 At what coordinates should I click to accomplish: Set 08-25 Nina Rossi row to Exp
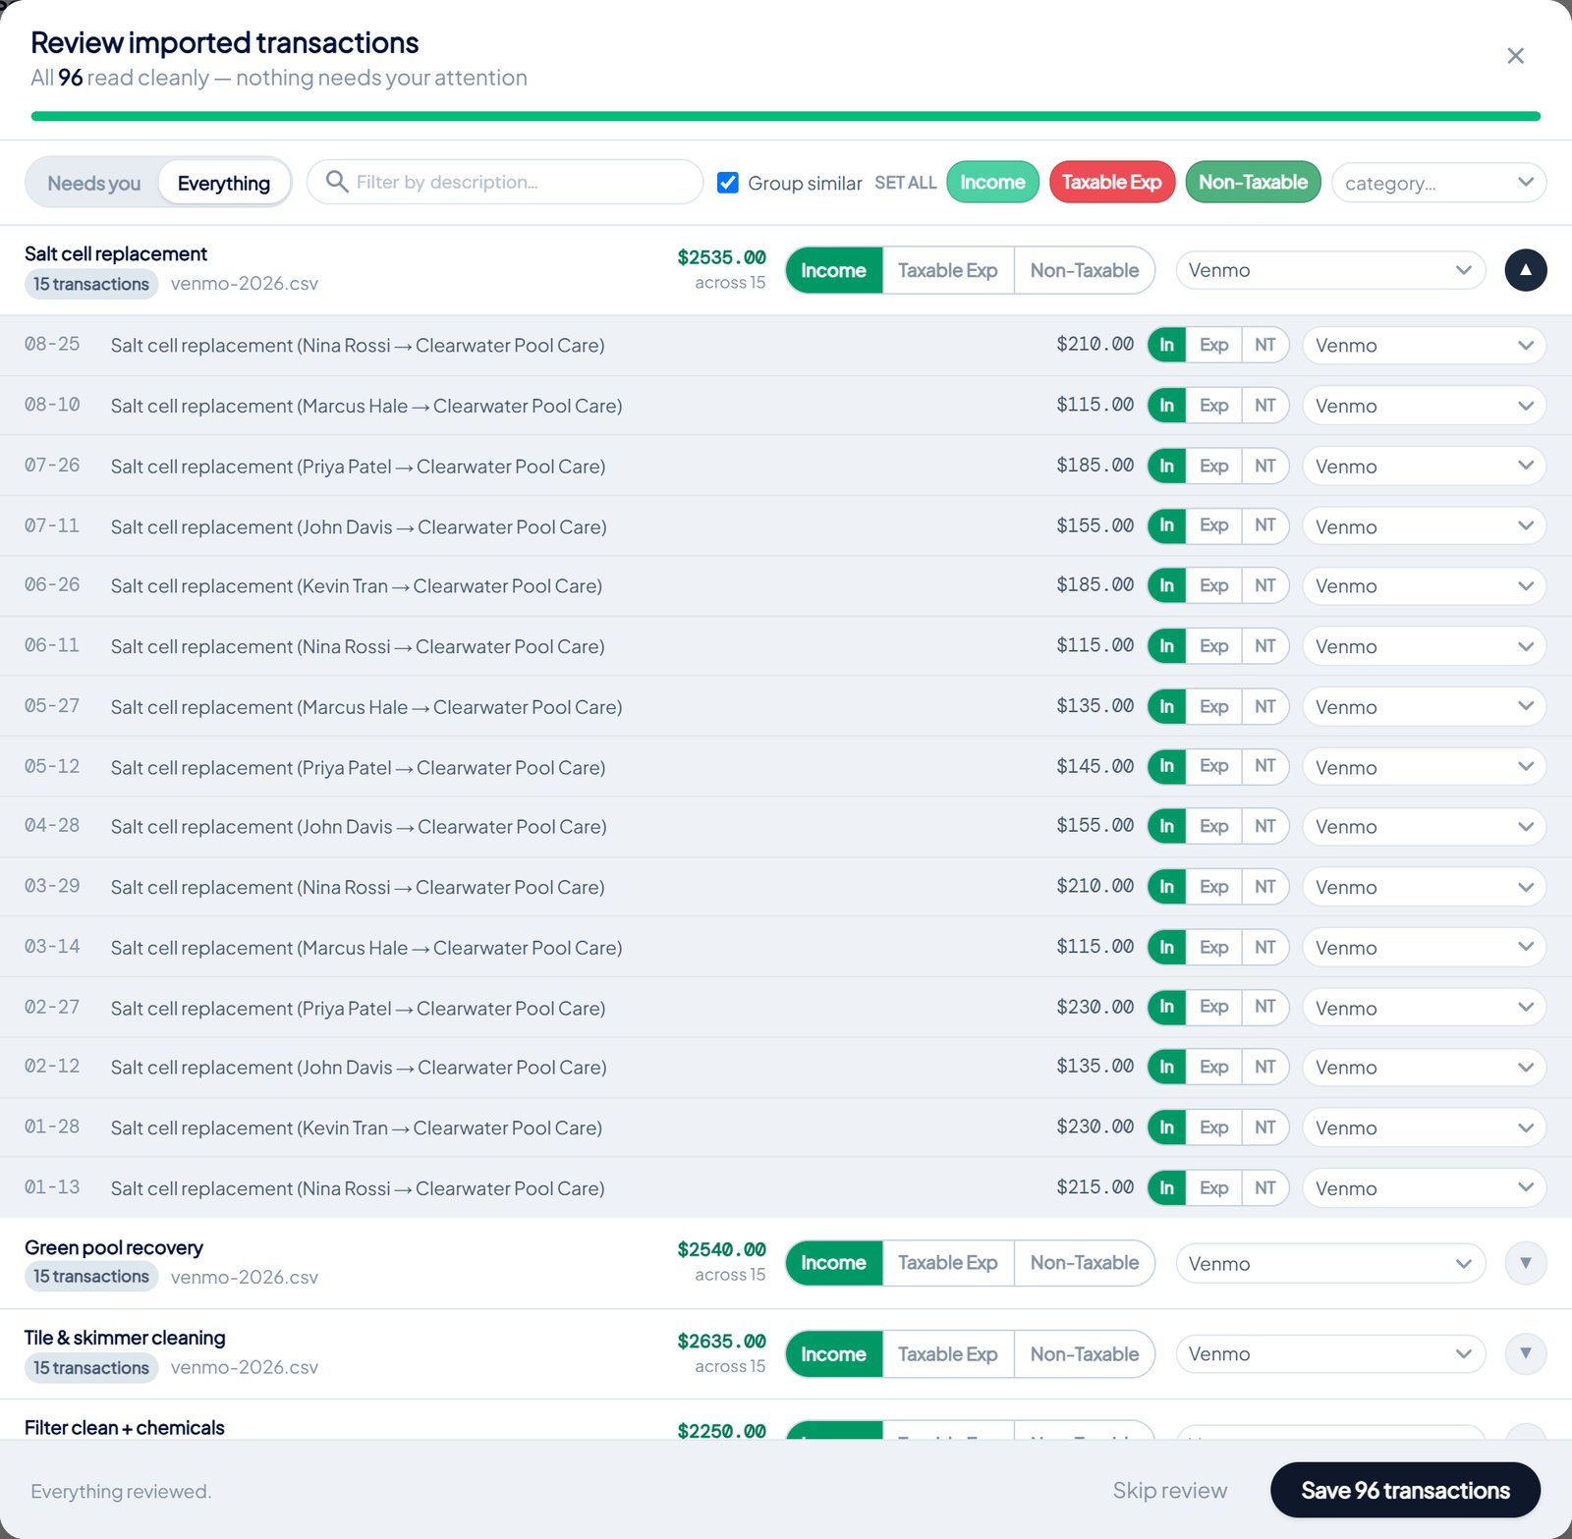(1213, 345)
